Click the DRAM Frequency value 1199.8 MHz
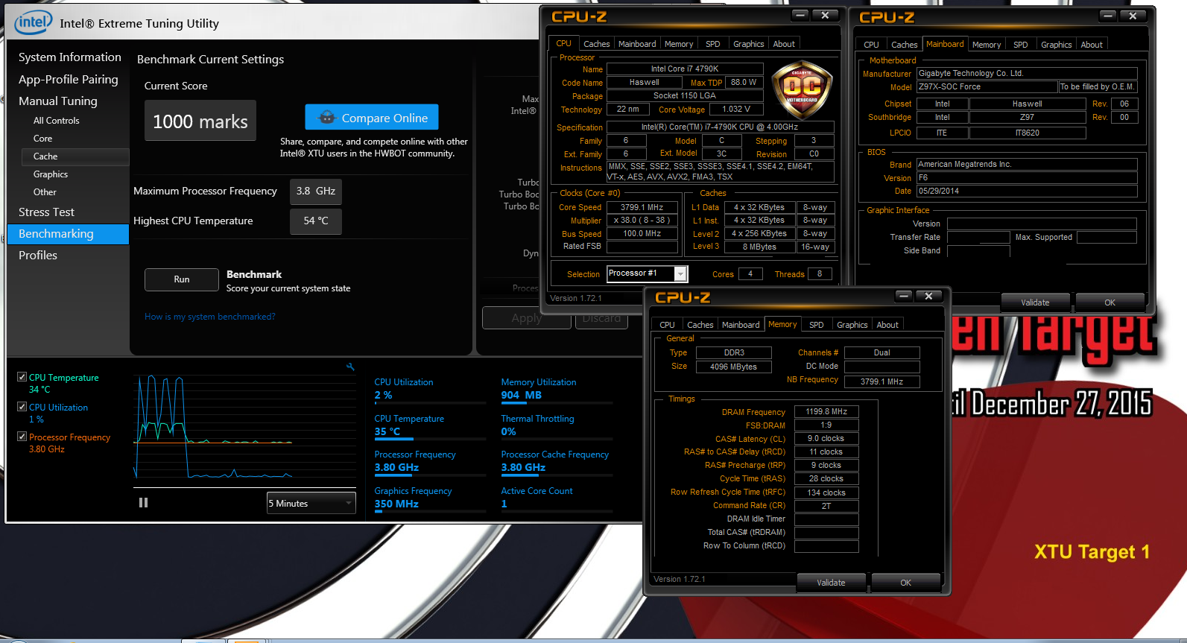Viewport: 1187px width, 643px height. pyautogui.click(x=826, y=411)
